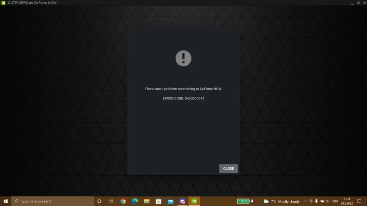The width and height of the screenshot is (367, 206).
Task: Restore down the GeForce NOW window
Action: 358,3
